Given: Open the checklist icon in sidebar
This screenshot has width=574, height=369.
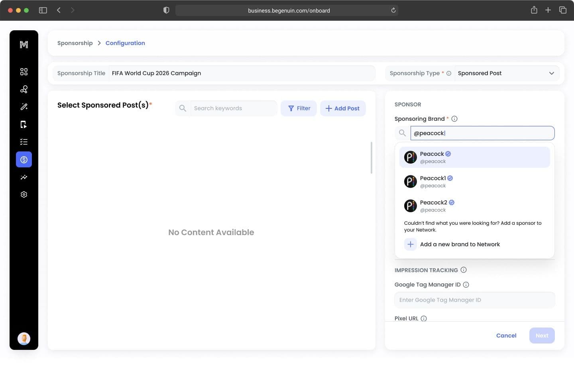Looking at the screenshot, I should [24, 142].
